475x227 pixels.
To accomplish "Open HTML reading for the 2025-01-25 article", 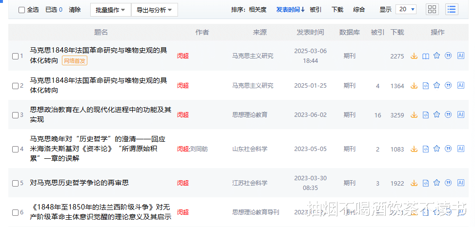I will tap(426, 86).
